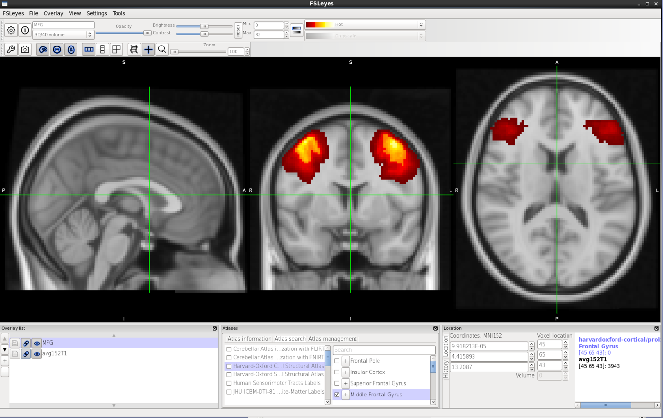This screenshot has height=418, width=663.
Task: Close the Overlay list panel
Action: (214, 328)
